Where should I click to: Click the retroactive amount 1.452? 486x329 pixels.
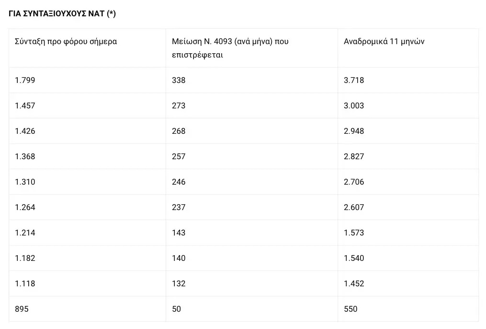[x=354, y=283]
